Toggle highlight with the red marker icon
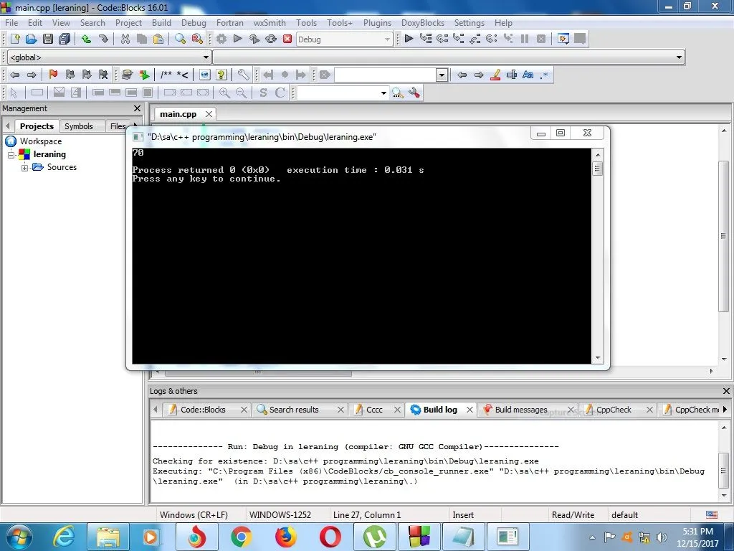734x551 pixels. 495,75
